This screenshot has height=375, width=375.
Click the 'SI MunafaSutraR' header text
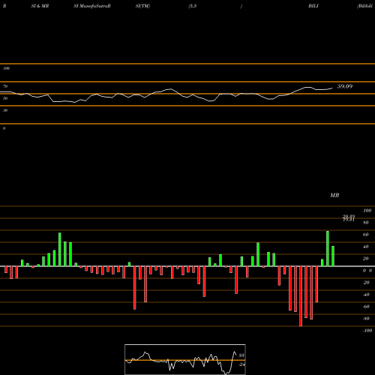click(92, 6)
